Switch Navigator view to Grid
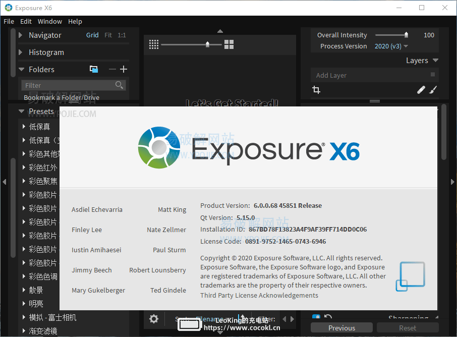 (92, 35)
